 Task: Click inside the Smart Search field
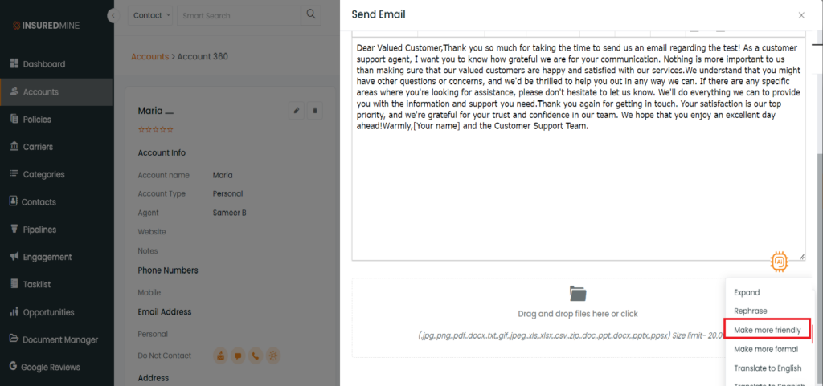pos(239,15)
